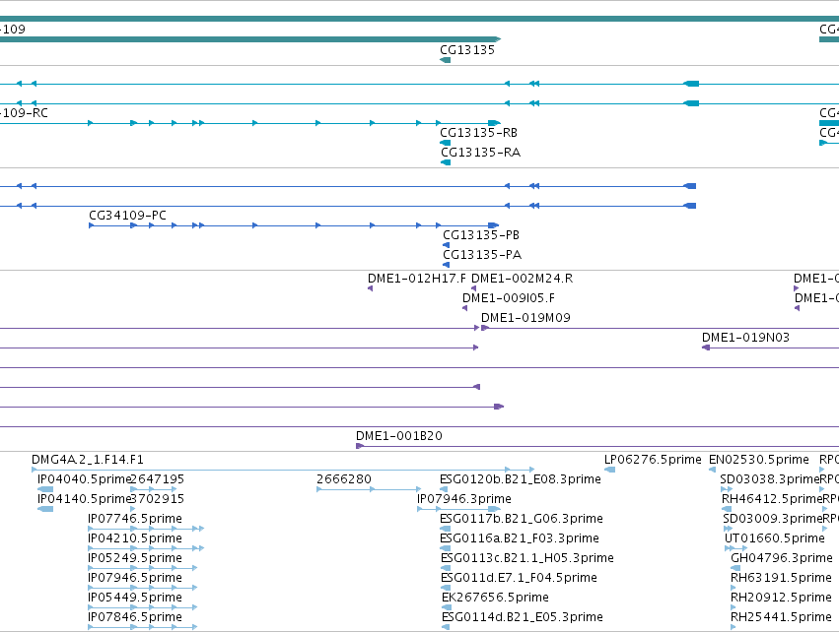Click the IP04140.5prime label
This screenshot has width=839, height=632.
84,499
